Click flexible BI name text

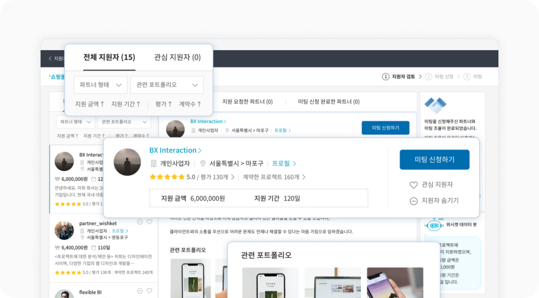[x=90, y=292]
